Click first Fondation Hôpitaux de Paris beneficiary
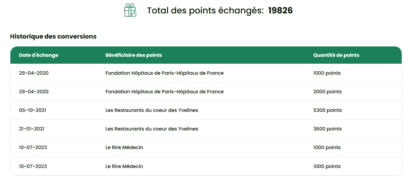Screen dimensions: 411x188 tap(165, 73)
